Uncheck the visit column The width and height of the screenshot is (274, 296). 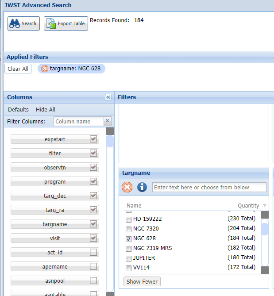pos(93,238)
